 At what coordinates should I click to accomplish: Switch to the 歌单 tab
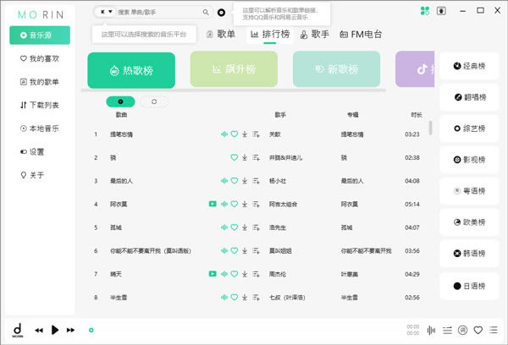coord(221,35)
